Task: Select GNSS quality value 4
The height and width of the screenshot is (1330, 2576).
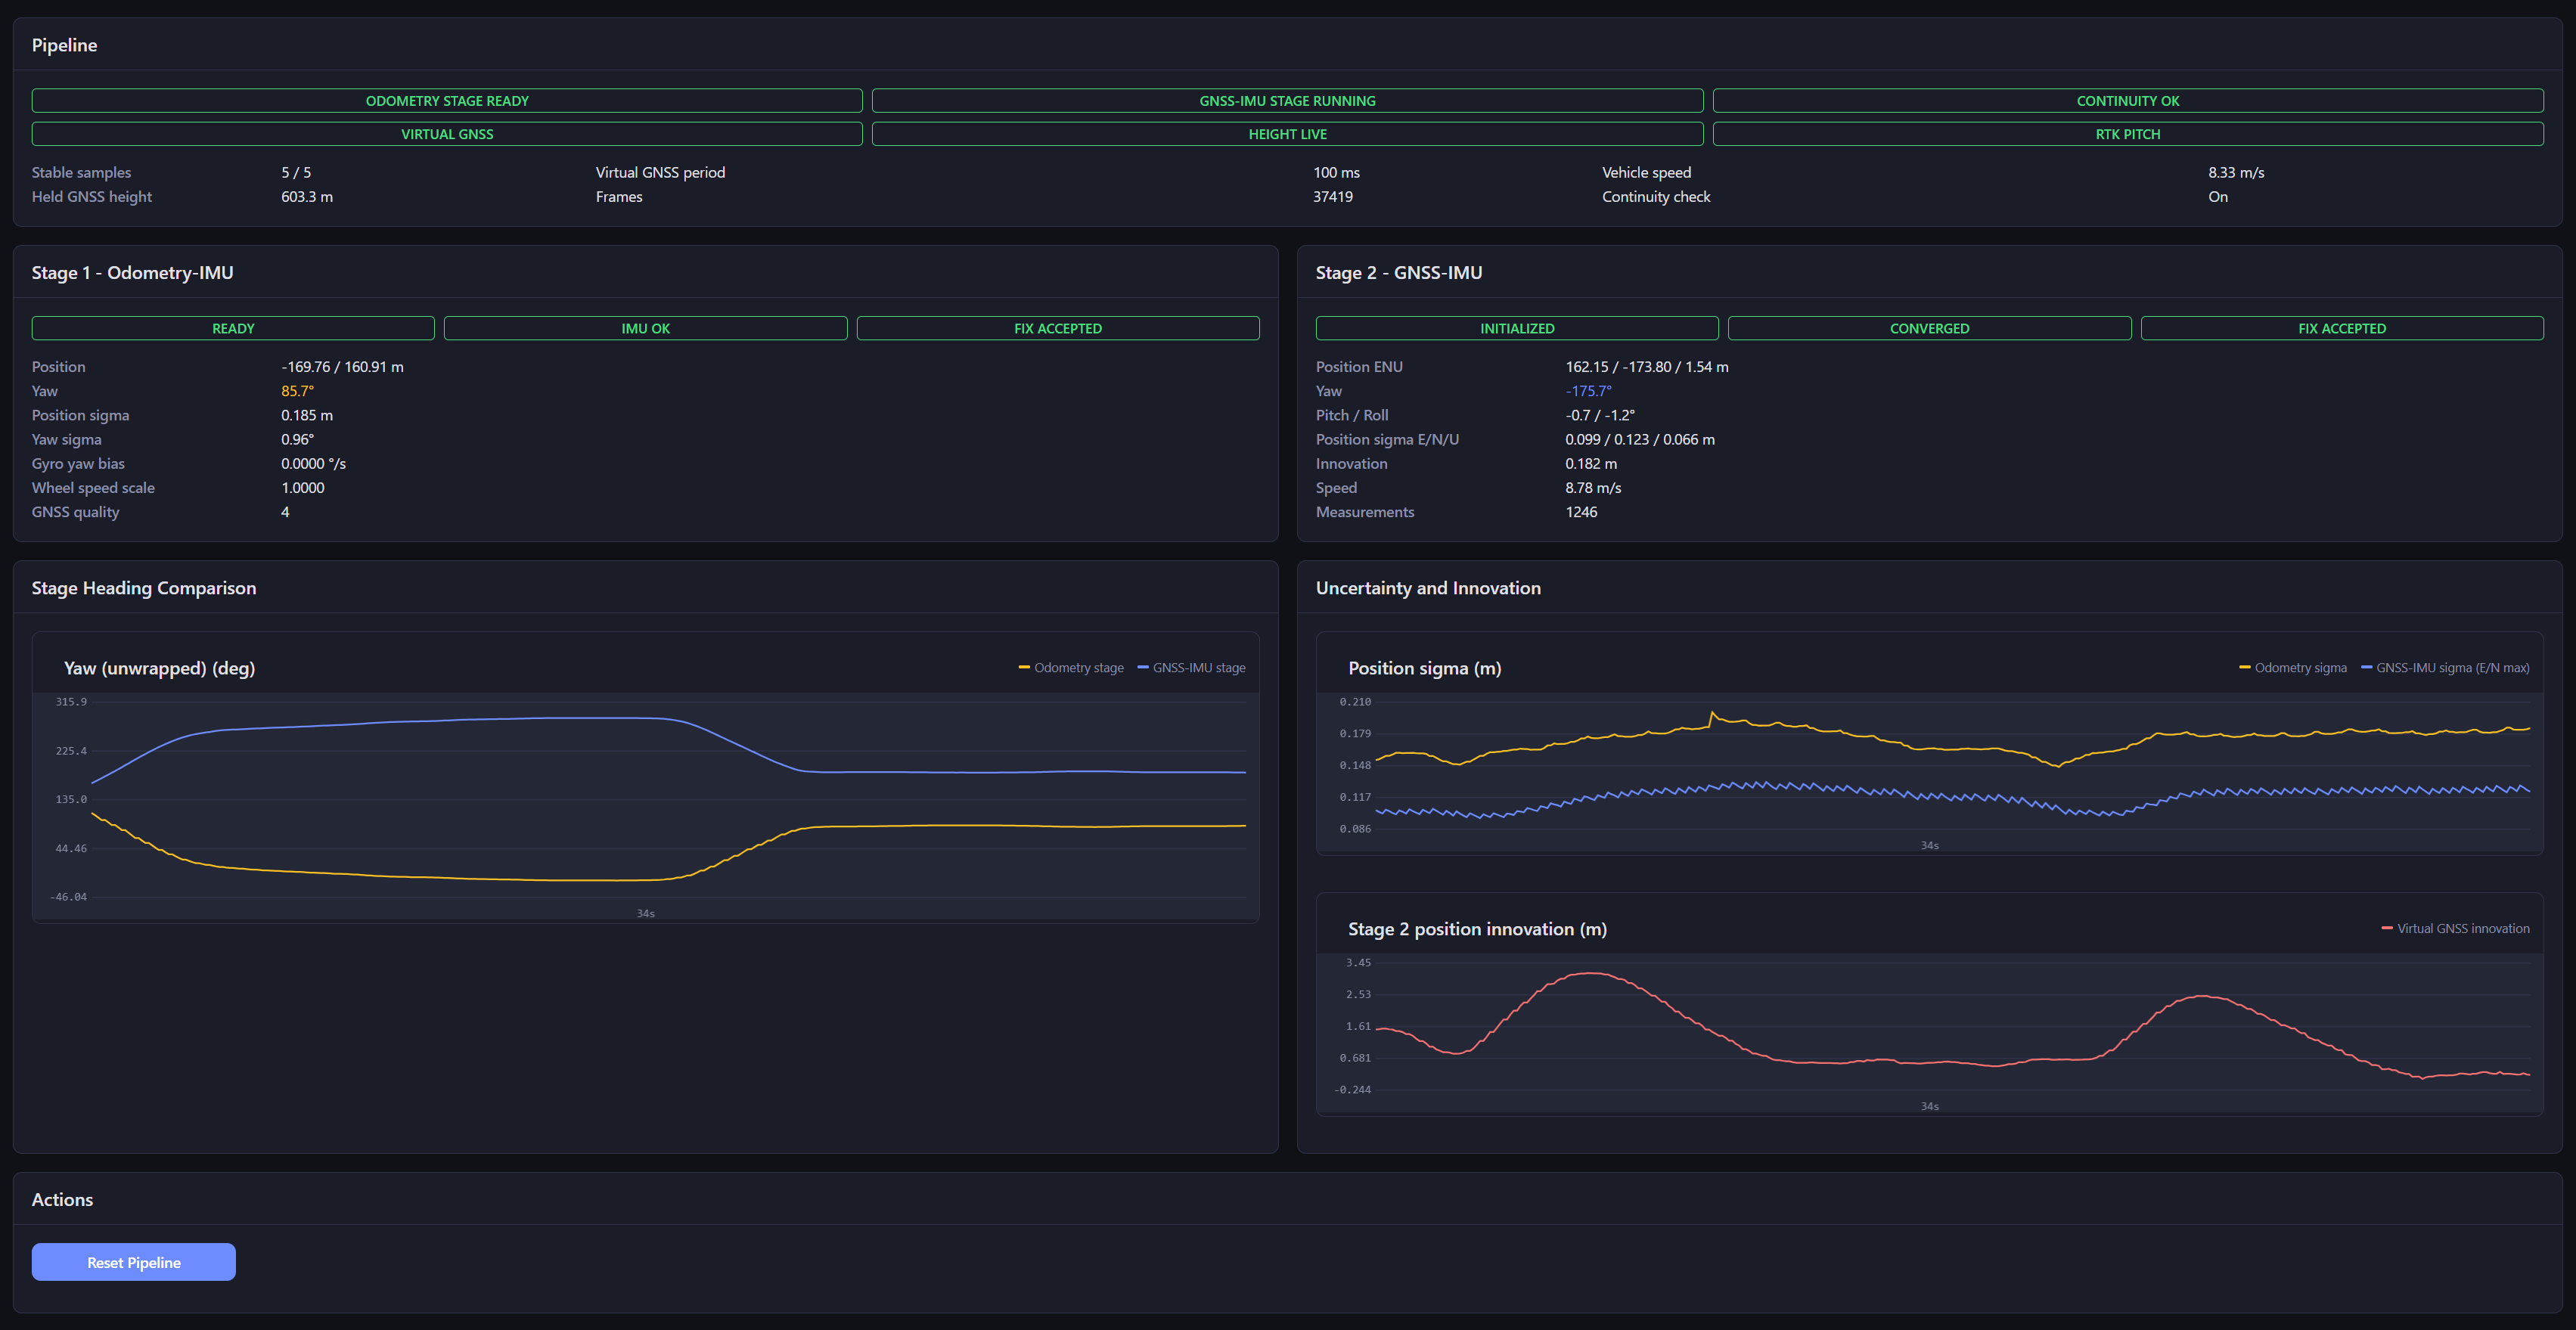Action: [x=285, y=512]
